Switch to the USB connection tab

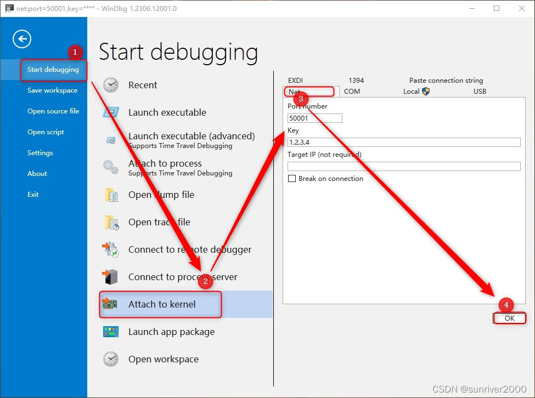[x=478, y=91]
